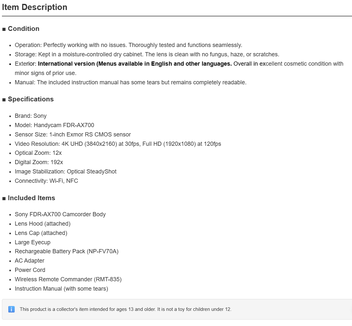Click the 'Digital Zoom: 192x' row
This screenshot has height=326, width=352.
coord(39,162)
